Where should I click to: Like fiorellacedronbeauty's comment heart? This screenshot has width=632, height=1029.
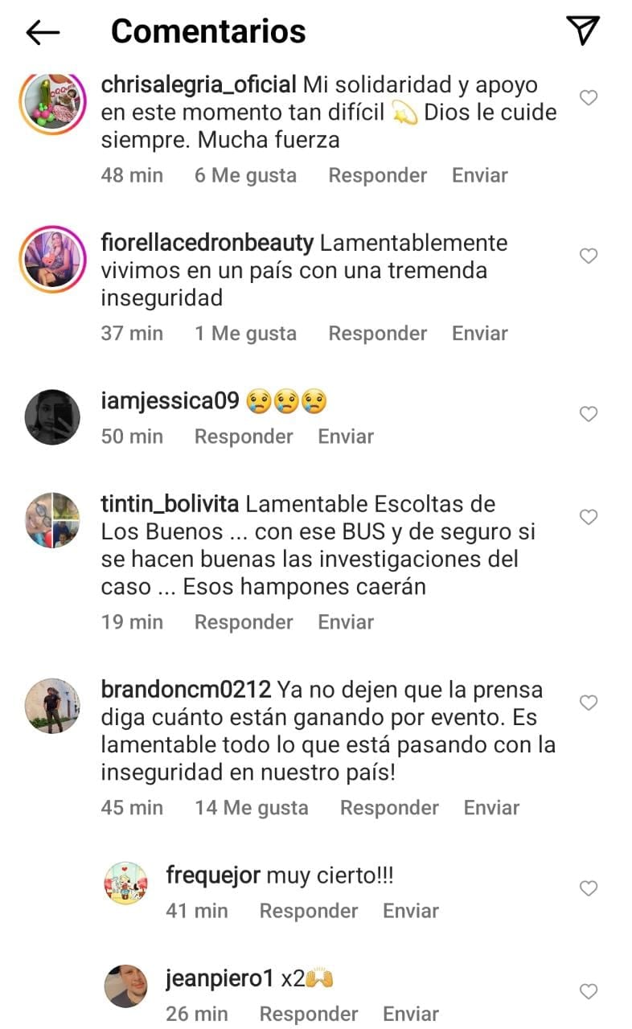tap(589, 256)
